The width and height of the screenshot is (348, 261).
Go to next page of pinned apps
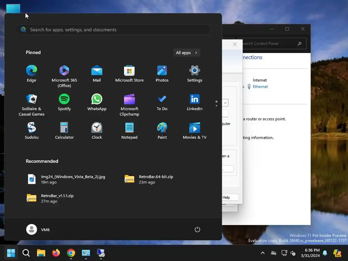[216, 106]
